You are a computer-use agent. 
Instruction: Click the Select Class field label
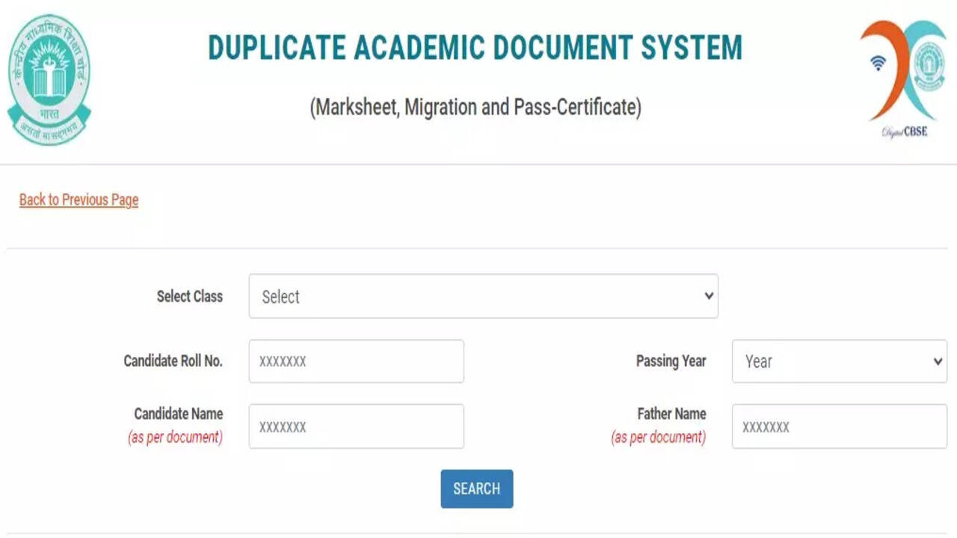pyautogui.click(x=189, y=297)
